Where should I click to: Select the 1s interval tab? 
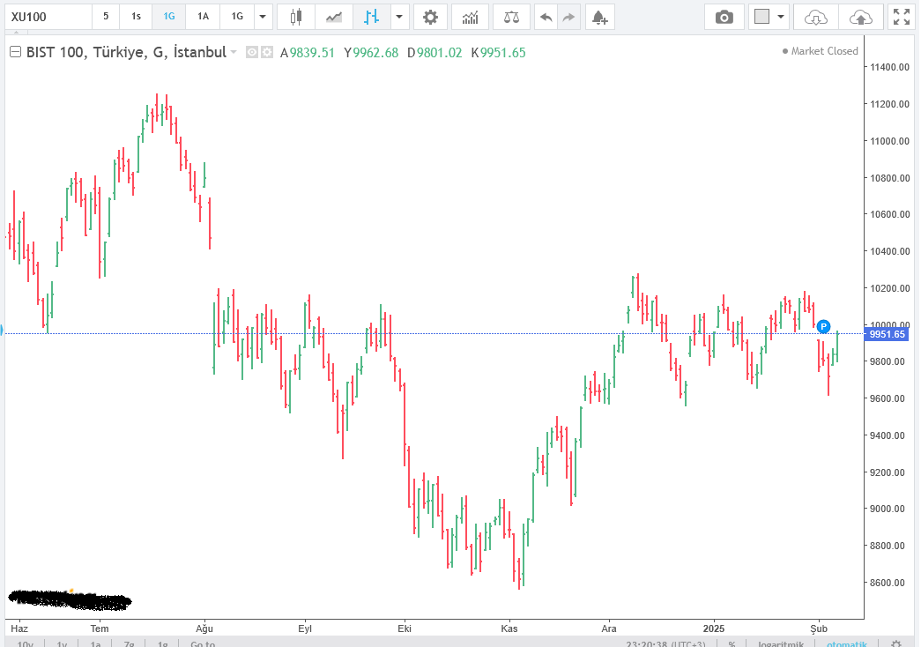(x=136, y=17)
